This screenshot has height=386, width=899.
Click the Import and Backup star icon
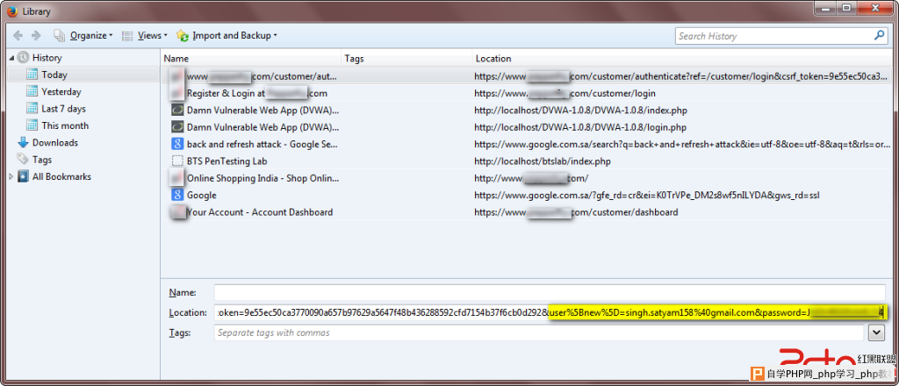point(183,35)
